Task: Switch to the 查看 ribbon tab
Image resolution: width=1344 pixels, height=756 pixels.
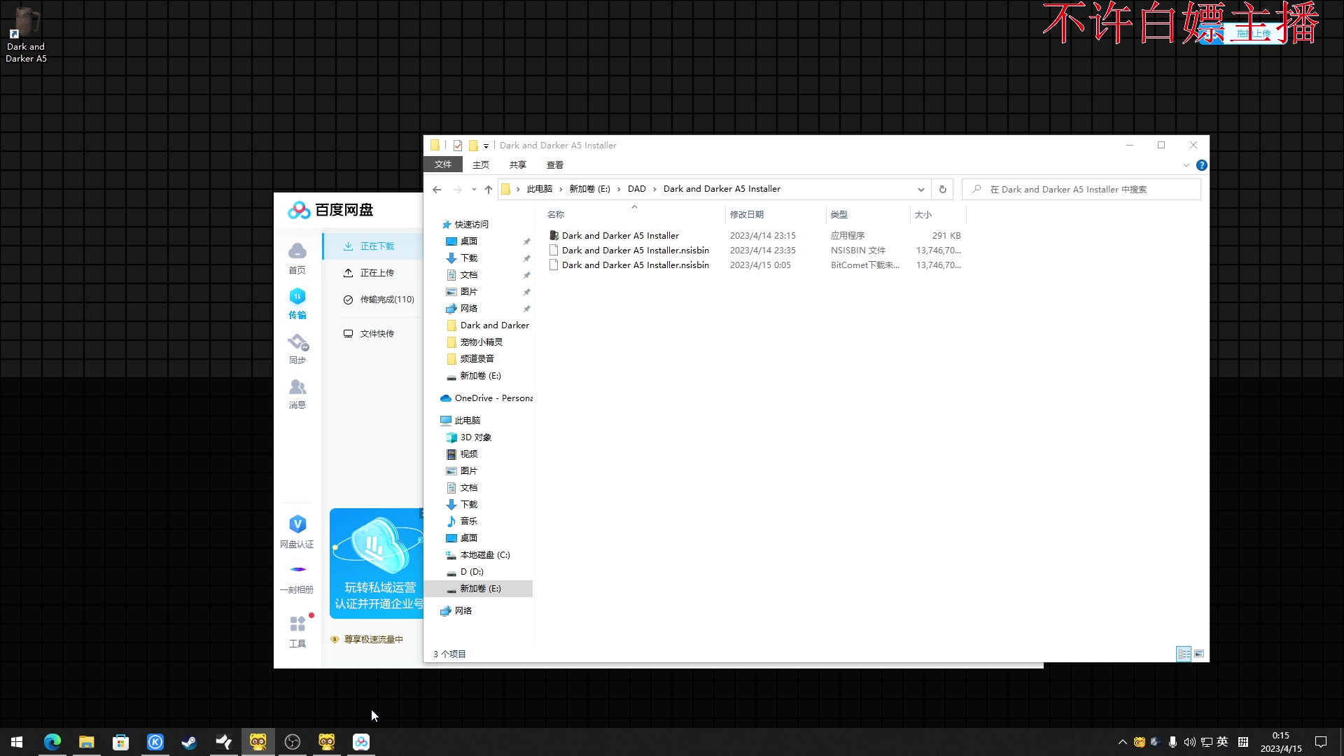Action: pyautogui.click(x=555, y=165)
